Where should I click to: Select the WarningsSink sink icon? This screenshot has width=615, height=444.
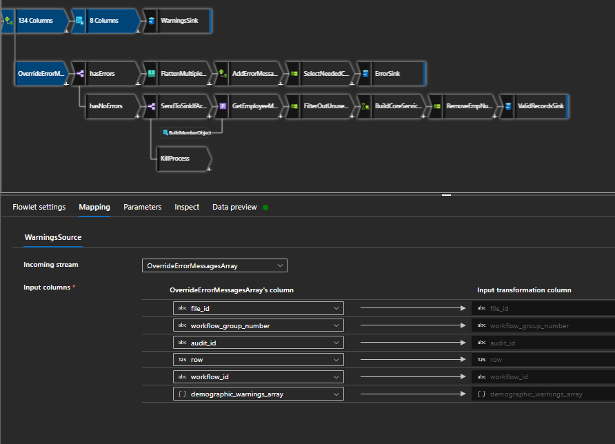[151, 21]
